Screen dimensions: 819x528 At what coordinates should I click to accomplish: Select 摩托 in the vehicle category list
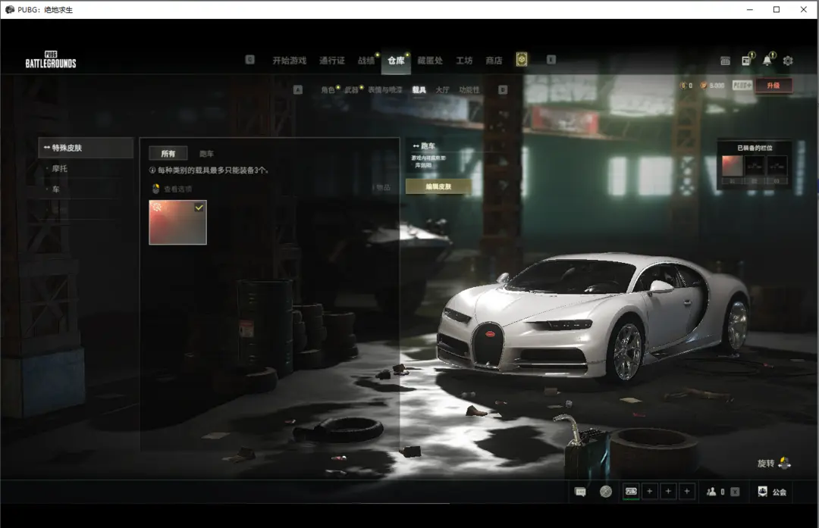pos(60,168)
